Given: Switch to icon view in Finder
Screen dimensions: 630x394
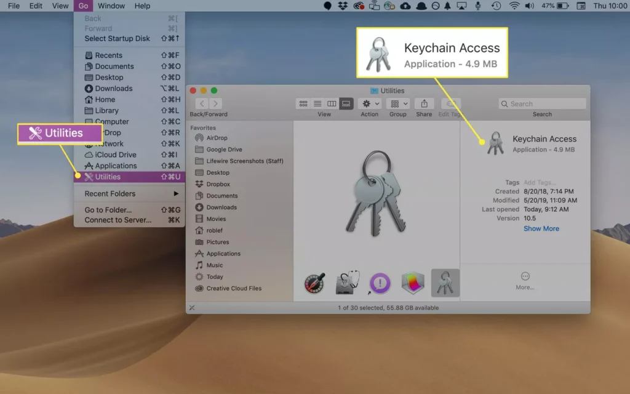Looking at the screenshot, I should [x=303, y=103].
